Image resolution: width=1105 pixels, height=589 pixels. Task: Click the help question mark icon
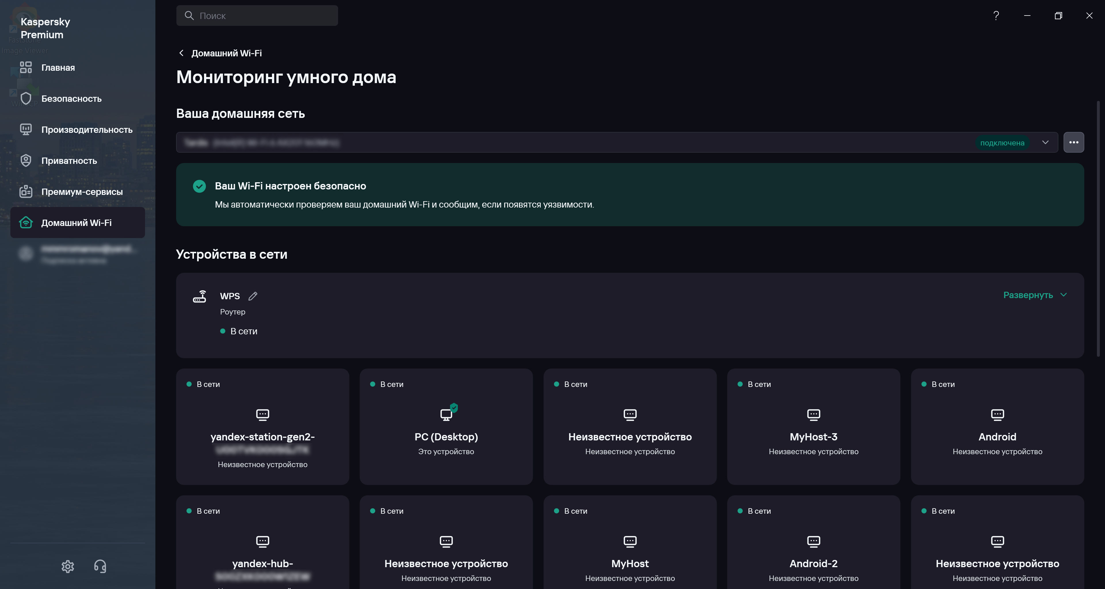coord(996,16)
